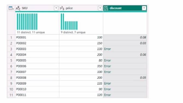The width and height of the screenshot is (183, 103).
Task: Open the discount column filter dropdown
Action: [x=144, y=8]
